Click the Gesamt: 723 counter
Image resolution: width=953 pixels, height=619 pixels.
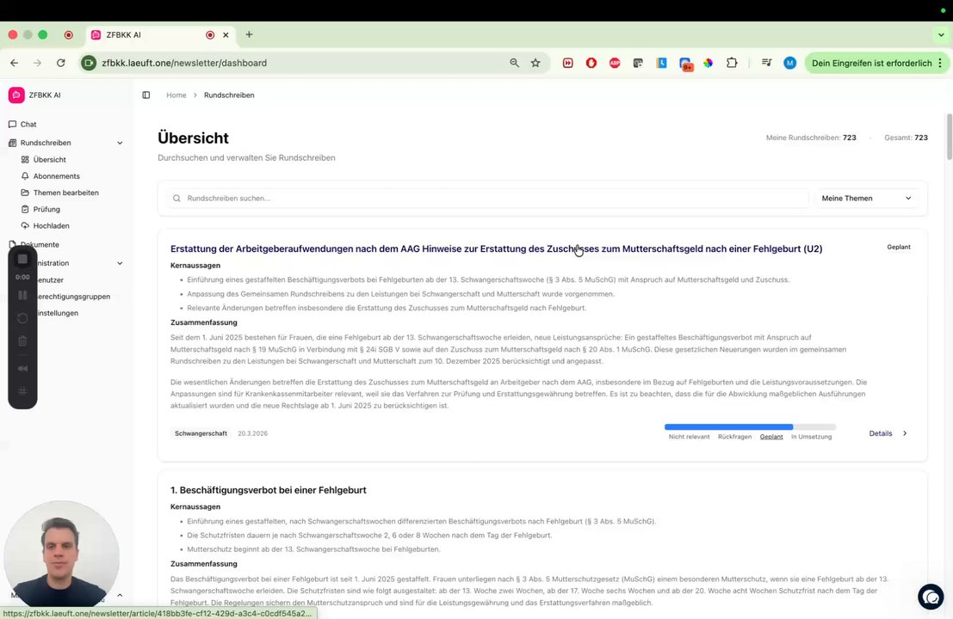pos(906,138)
